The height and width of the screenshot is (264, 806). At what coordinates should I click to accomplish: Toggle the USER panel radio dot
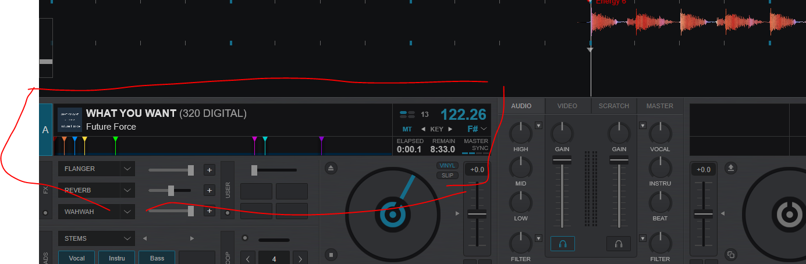(228, 213)
